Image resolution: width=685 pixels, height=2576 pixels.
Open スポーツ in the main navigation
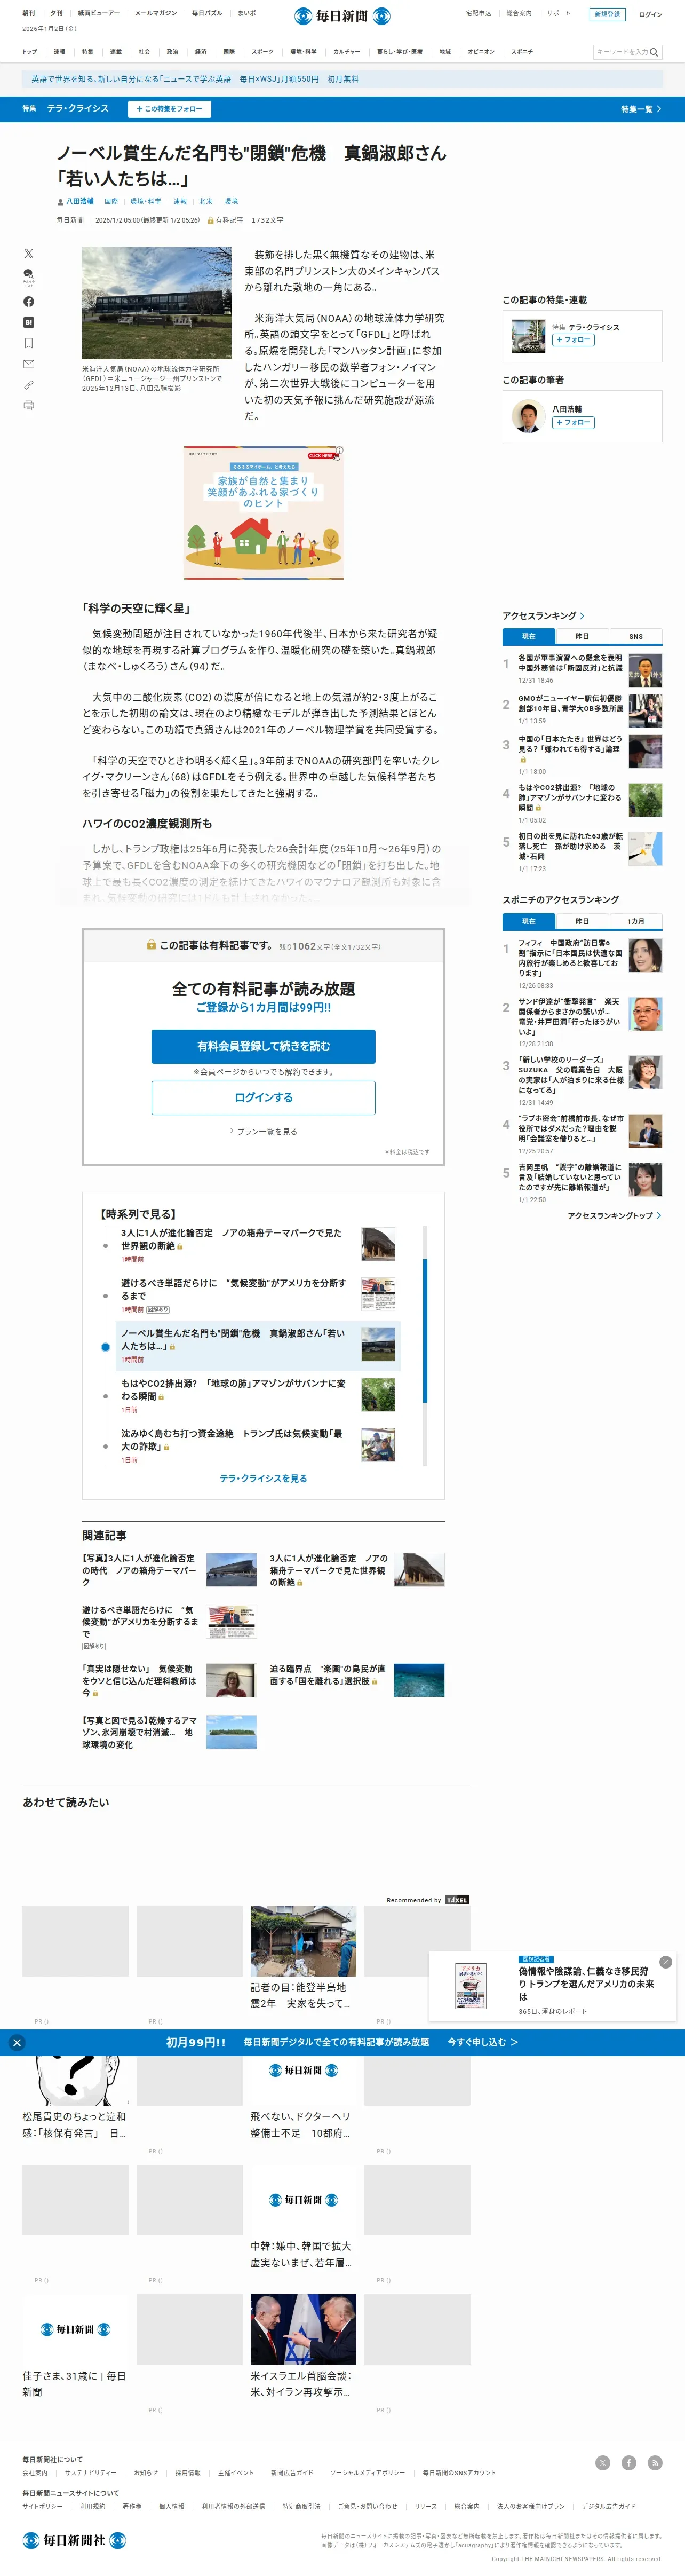[x=262, y=51]
